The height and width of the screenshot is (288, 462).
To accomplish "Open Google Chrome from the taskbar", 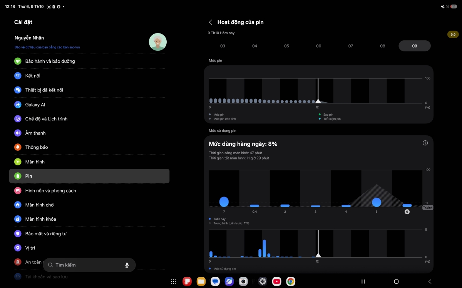I will 291,281.
